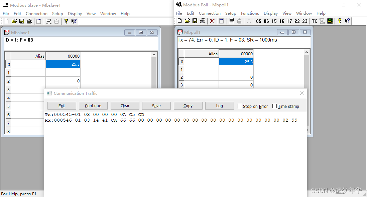Click function 06 toolbar button
The height and width of the screenshot is (197, 367).
click(x=266, y=21)
